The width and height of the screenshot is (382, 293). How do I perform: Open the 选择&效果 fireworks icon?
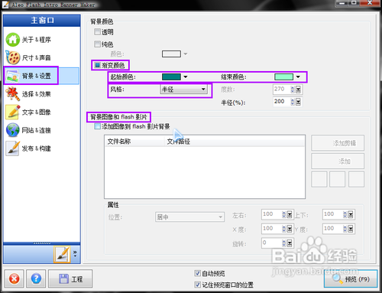click(13, 94)
